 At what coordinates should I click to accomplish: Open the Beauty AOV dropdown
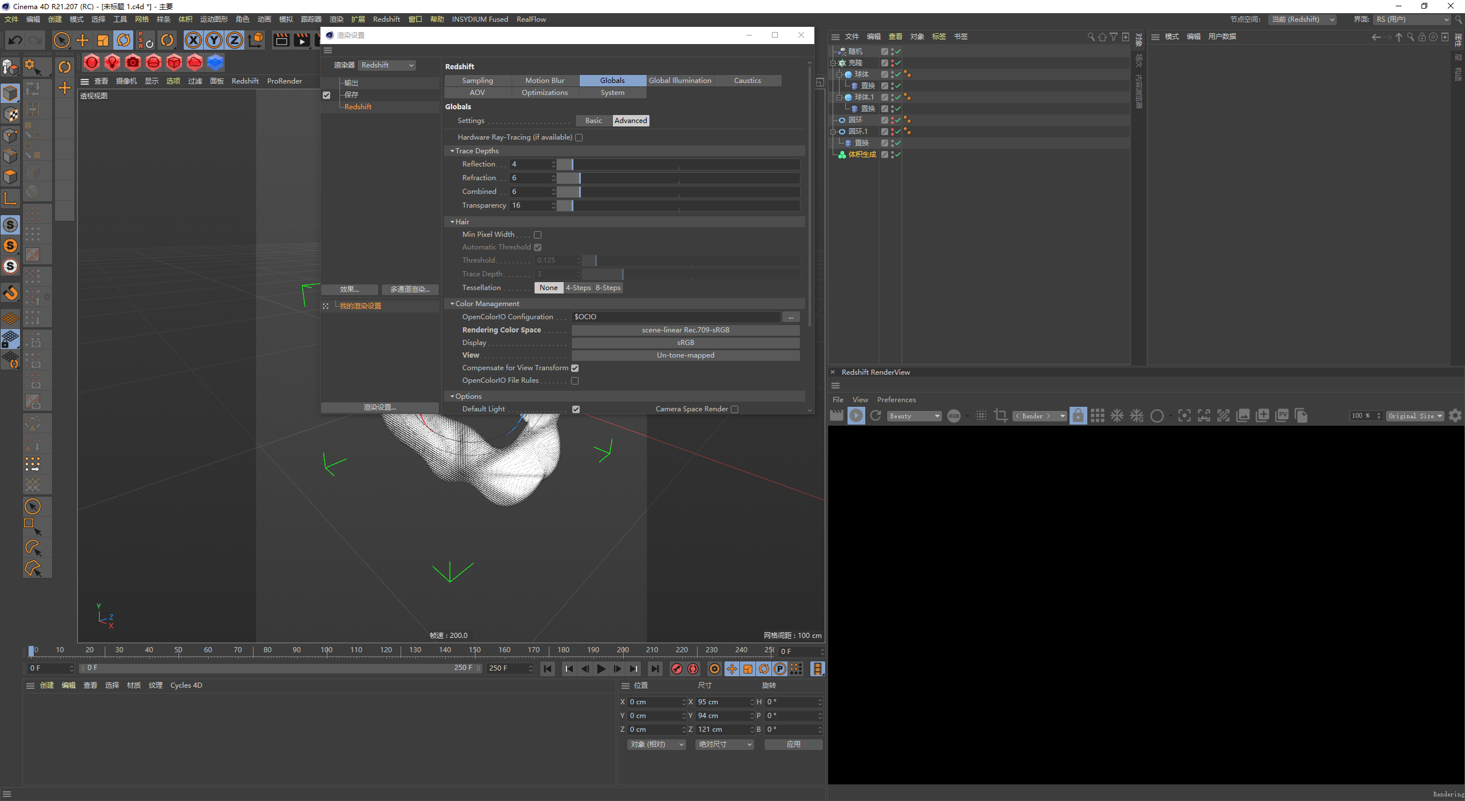[x=914, y=416]
